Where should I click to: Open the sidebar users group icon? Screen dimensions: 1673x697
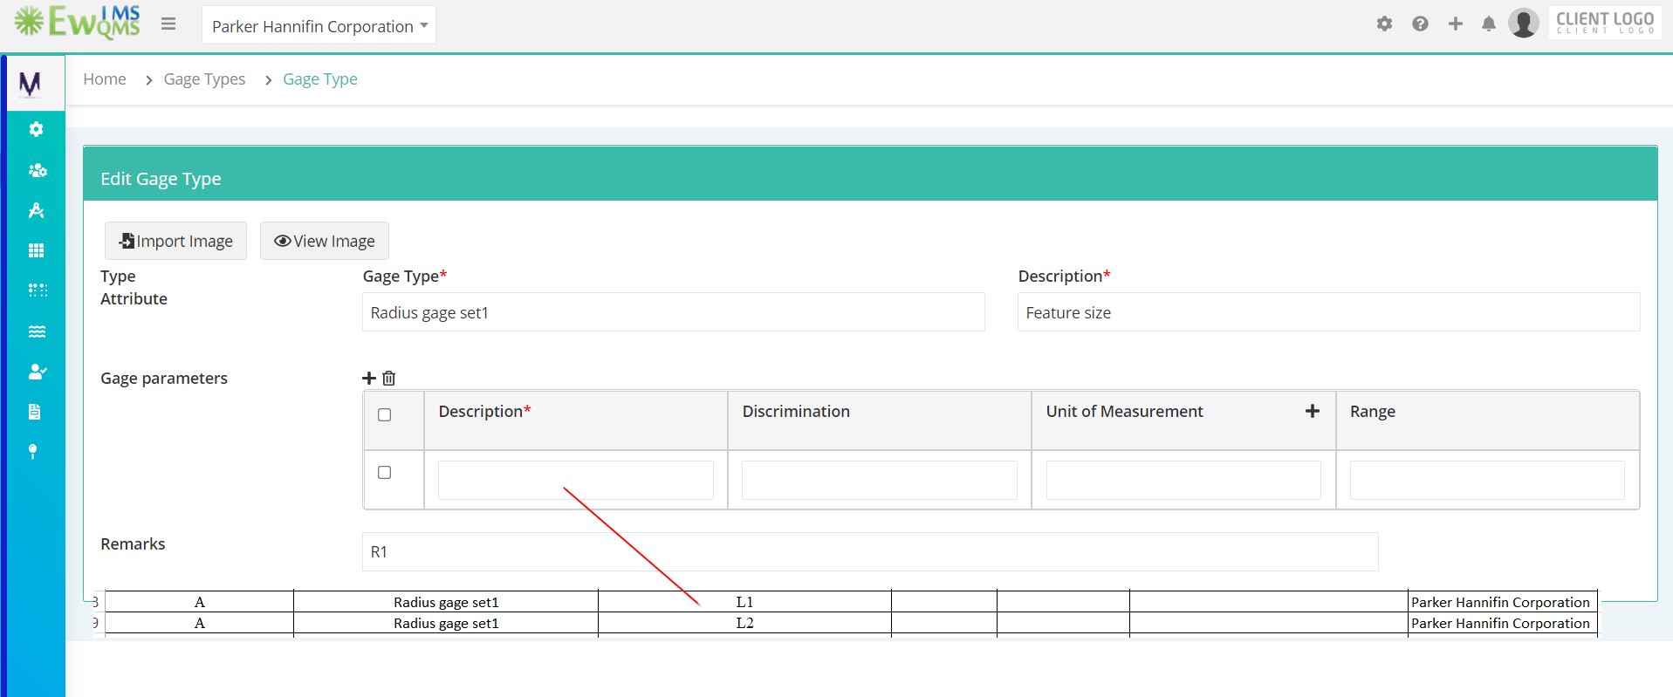(37, 170)
